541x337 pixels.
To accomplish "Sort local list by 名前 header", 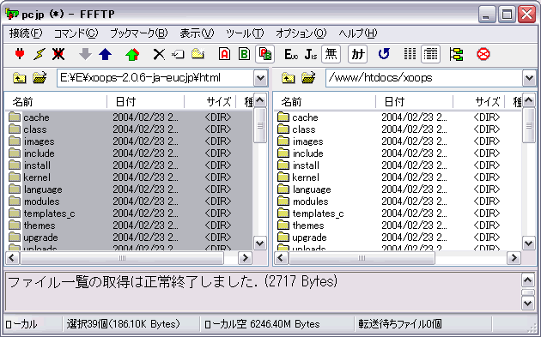I will tap(56, 102).
